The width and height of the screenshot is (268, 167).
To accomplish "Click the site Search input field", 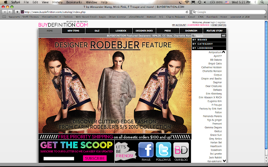I will point(208,36).
